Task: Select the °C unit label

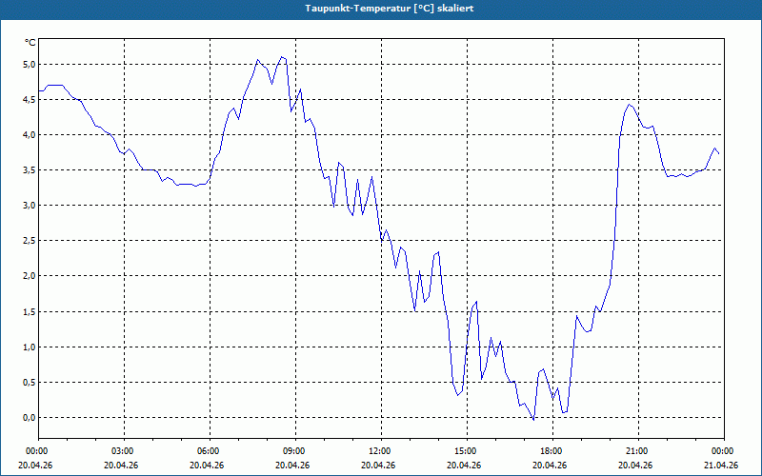Action: (x=30, y=43)
